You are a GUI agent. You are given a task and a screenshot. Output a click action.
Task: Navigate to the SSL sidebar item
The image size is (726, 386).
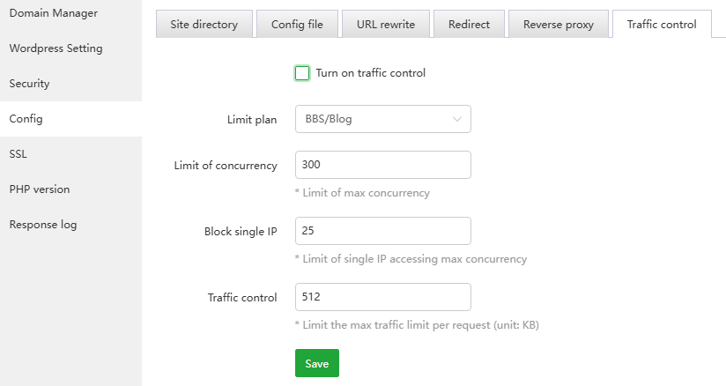[x=19, y=154]
